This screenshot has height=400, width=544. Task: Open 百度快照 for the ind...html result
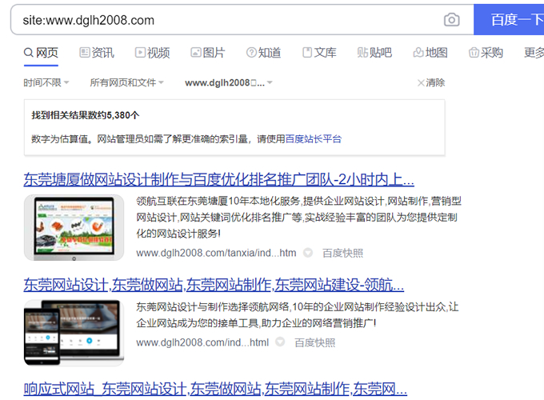click(x=315, y=342)
